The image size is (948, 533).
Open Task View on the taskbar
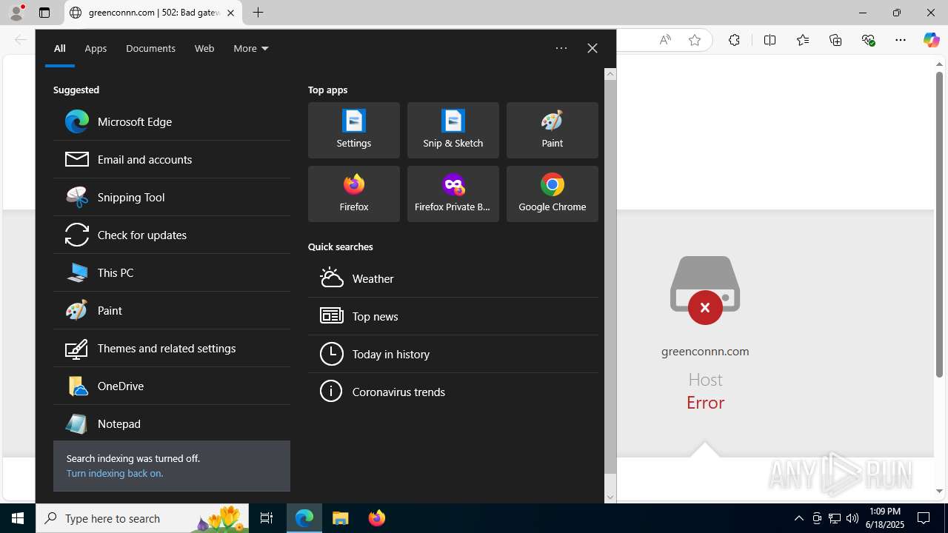pos(267,518)
